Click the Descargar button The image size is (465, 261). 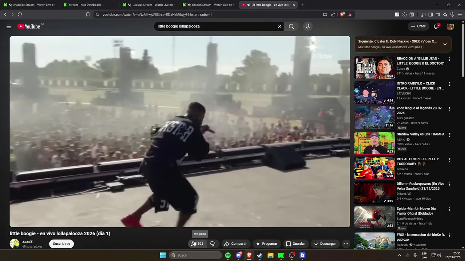[325, 244]
